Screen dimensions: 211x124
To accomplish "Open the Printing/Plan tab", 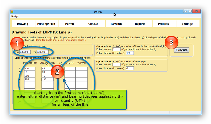I will coord(47,24).
